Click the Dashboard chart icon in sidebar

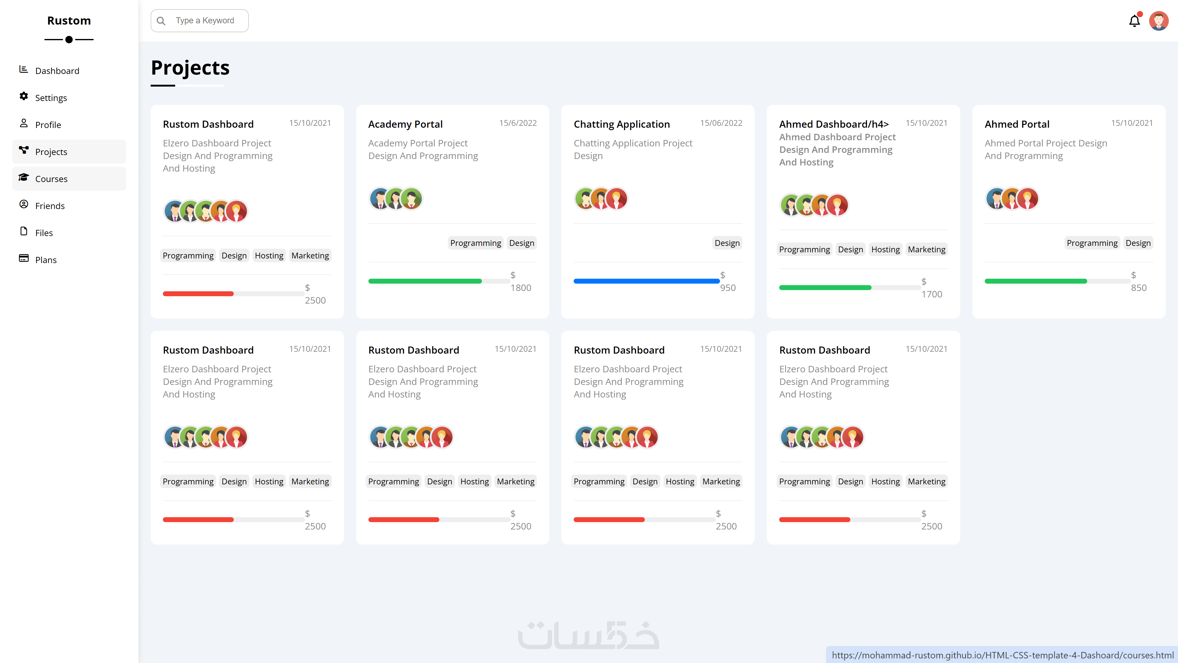[x=24, y=70]
